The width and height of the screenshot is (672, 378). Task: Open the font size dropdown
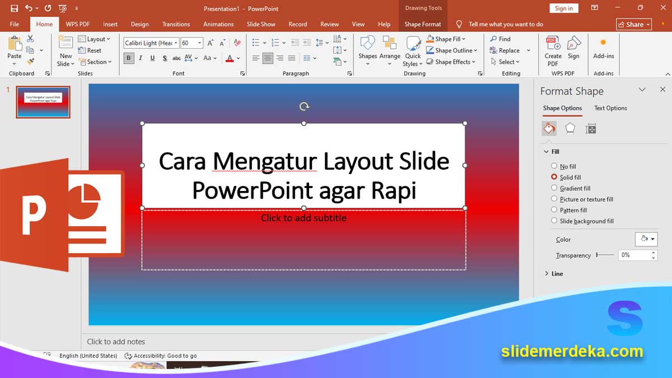click(x=199, y=43)
